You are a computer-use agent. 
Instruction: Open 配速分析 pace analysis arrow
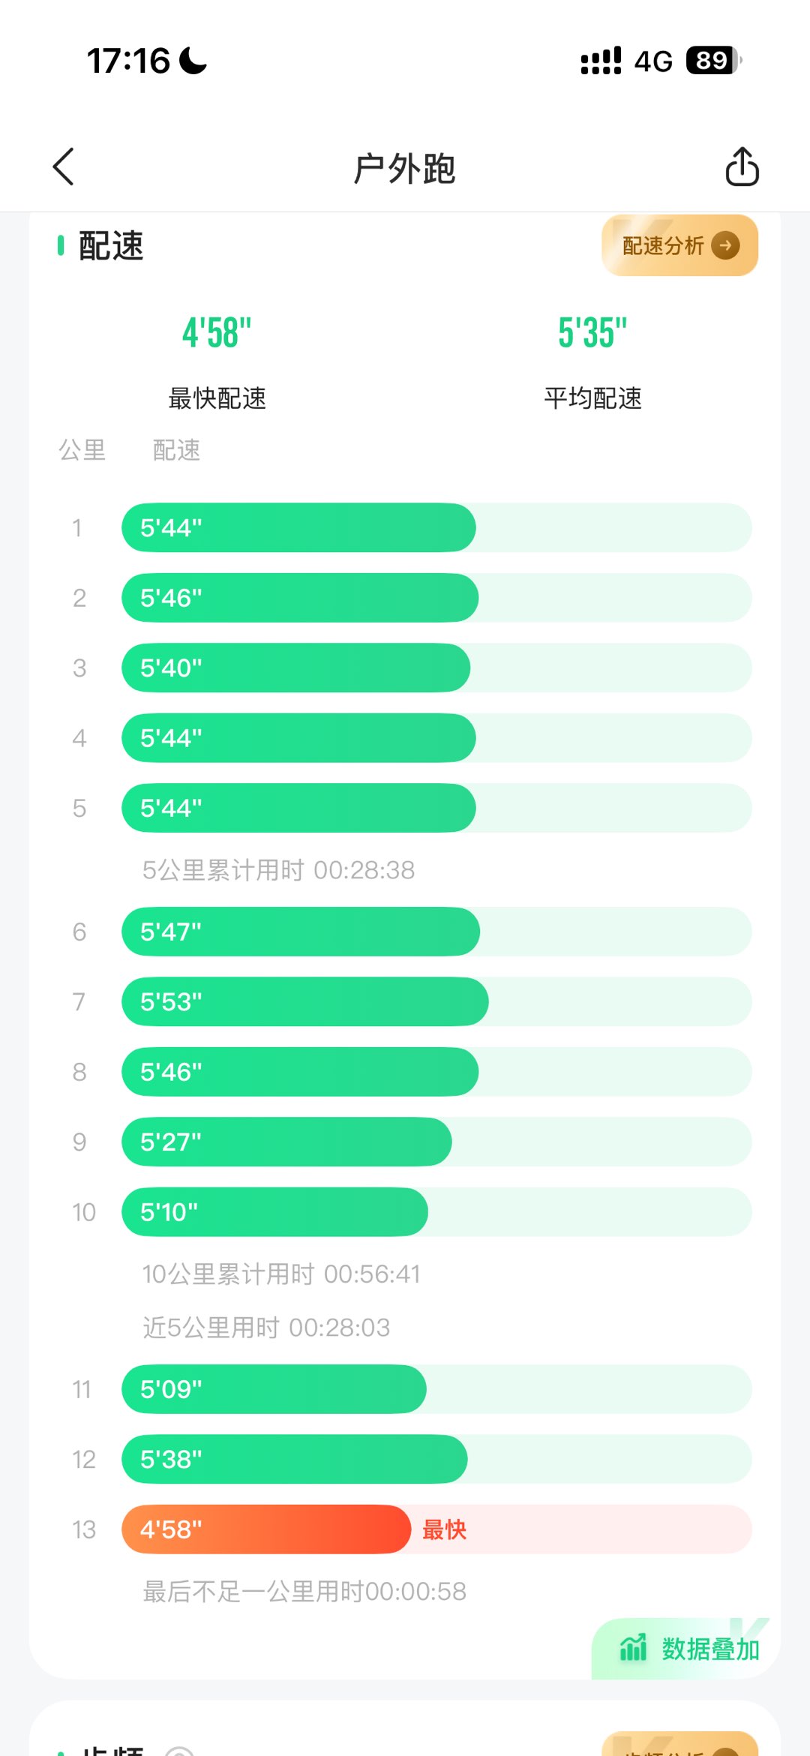click(725, 245)
